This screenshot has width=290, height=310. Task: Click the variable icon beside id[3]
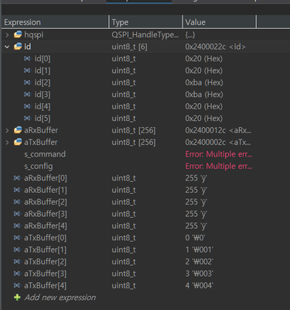coord(27,95)
